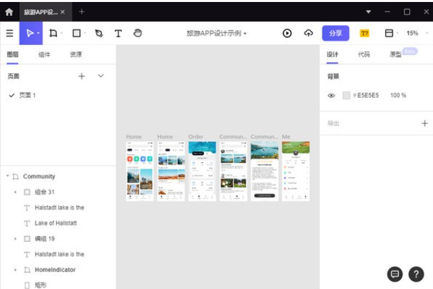Start prototype preview with play icon
This screenshot has width=433, height=289.
pyautogui.click(x=287, y=33)
